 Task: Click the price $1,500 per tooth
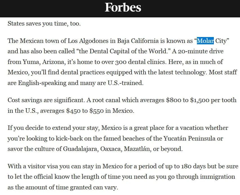[x=213, y=100]
